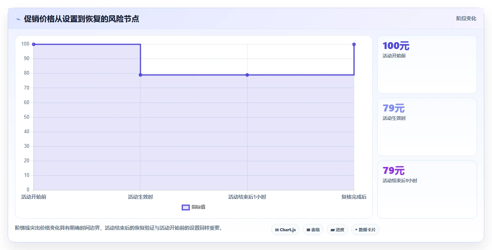Click the title 促销价格从设置到恢复的风险节点
This screenshot has width=492, height=250.
[x=81, y=19]
